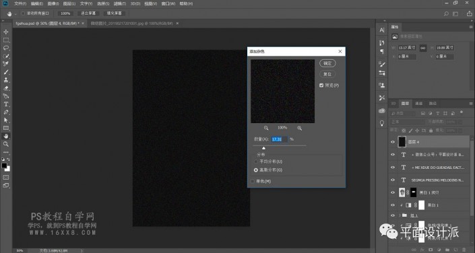475x253 pixels.
Task: Click the noise amount slider handle
Action: pos(263,148)
